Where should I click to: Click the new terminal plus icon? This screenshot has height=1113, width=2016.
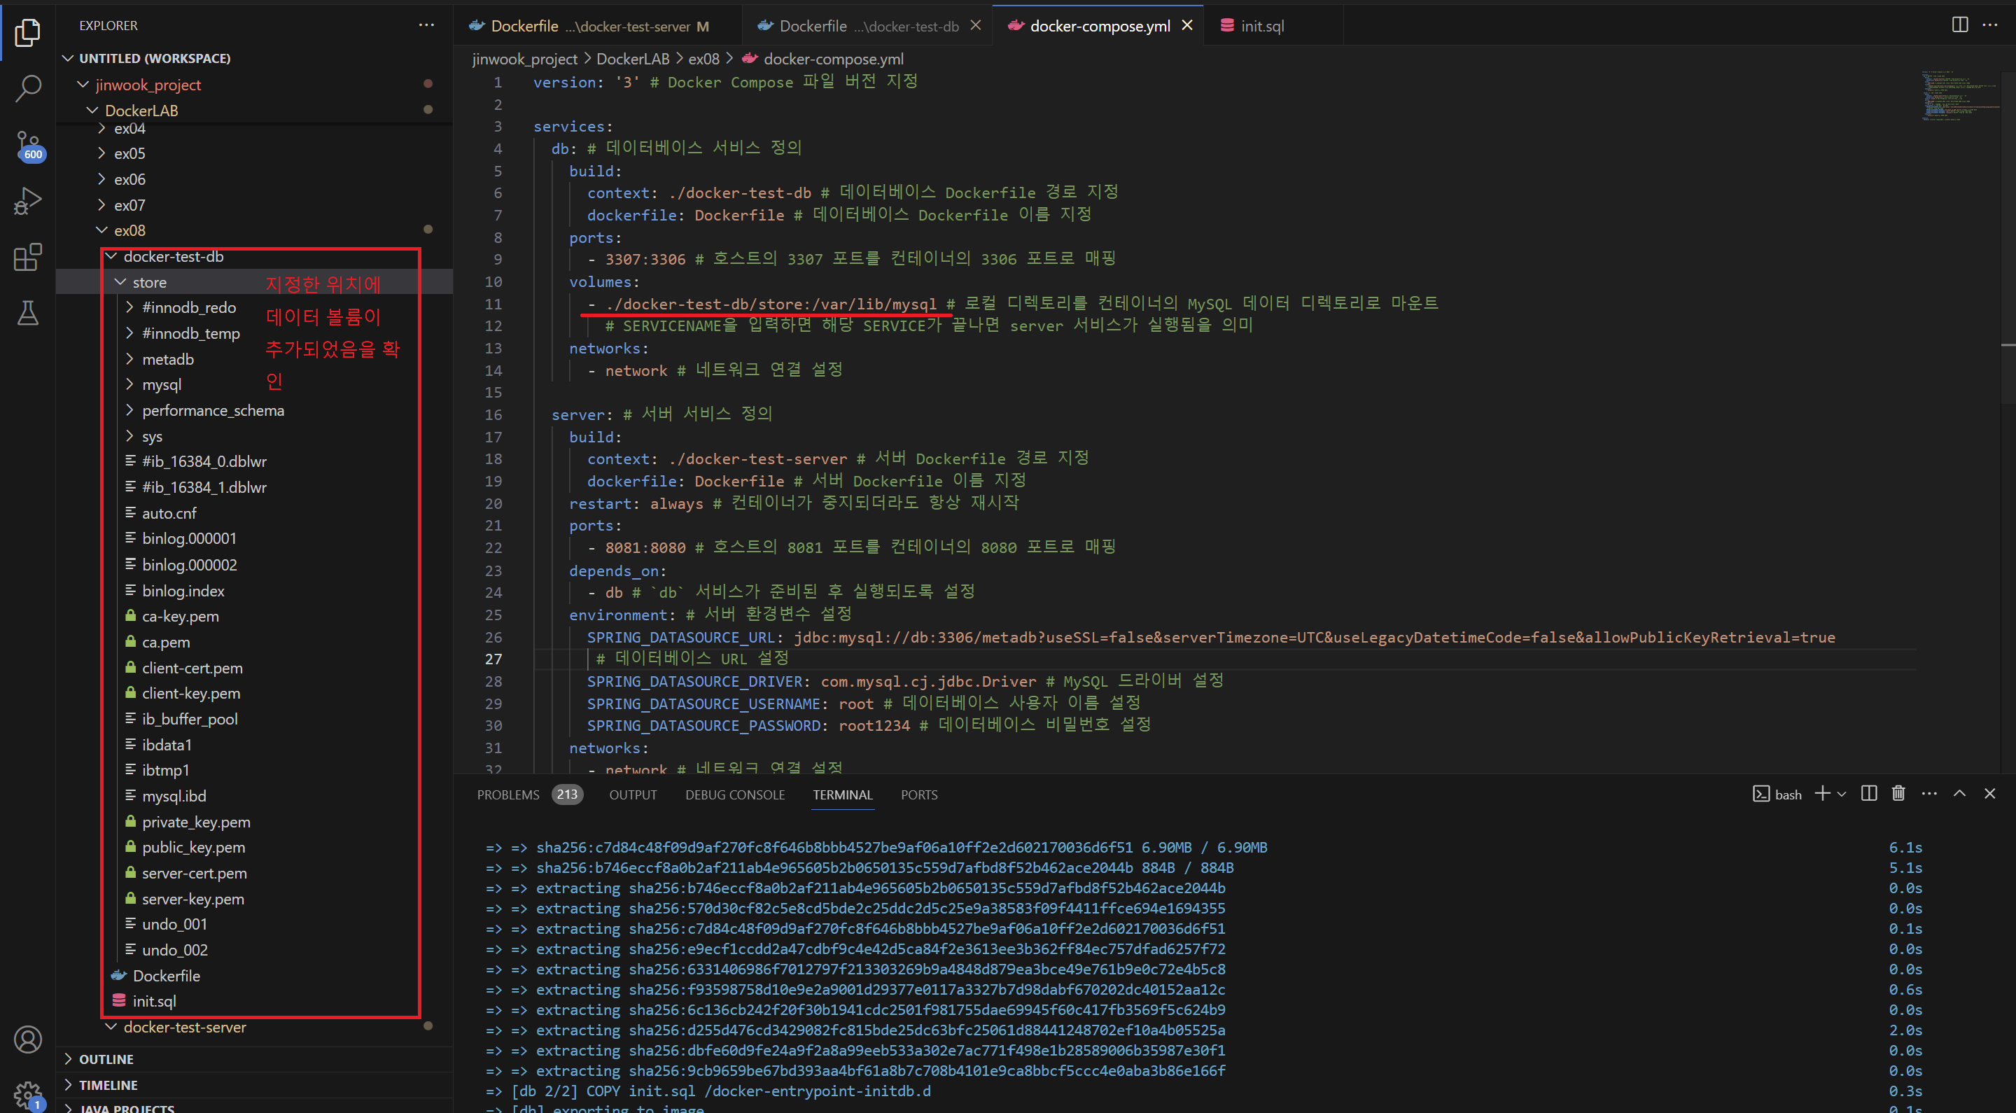[x=1822, y=794]
